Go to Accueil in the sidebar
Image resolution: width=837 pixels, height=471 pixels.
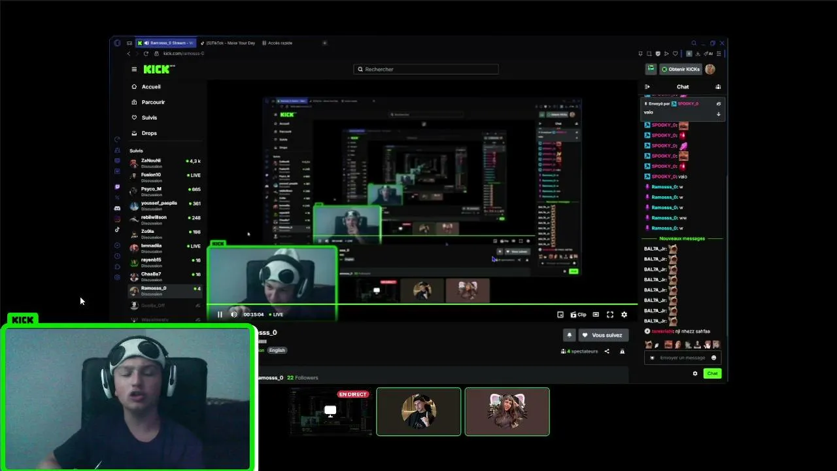point(146,86)
